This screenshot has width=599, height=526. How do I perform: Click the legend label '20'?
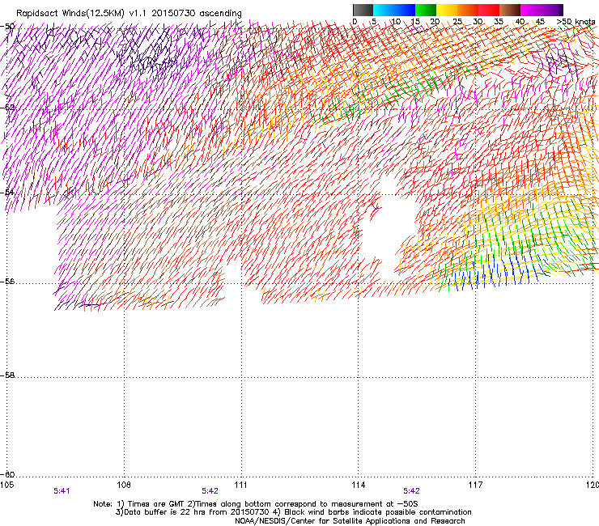coord(435,22)
